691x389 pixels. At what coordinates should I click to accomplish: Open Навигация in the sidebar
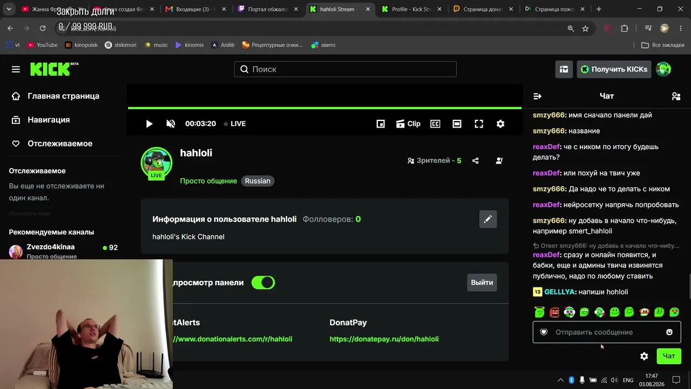coord(40,120)
